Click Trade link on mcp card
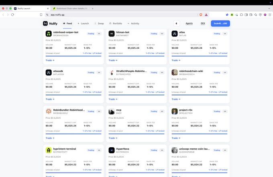The height and width of the screenshot is (177, 273). click(113, 138)
